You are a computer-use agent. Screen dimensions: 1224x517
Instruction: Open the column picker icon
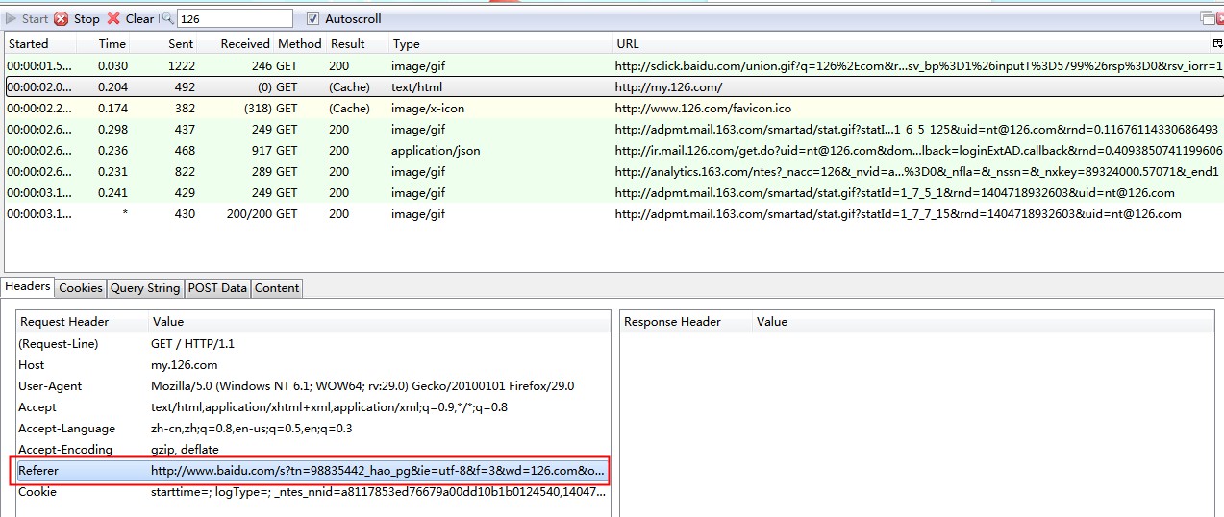(x=1217, y=44)
